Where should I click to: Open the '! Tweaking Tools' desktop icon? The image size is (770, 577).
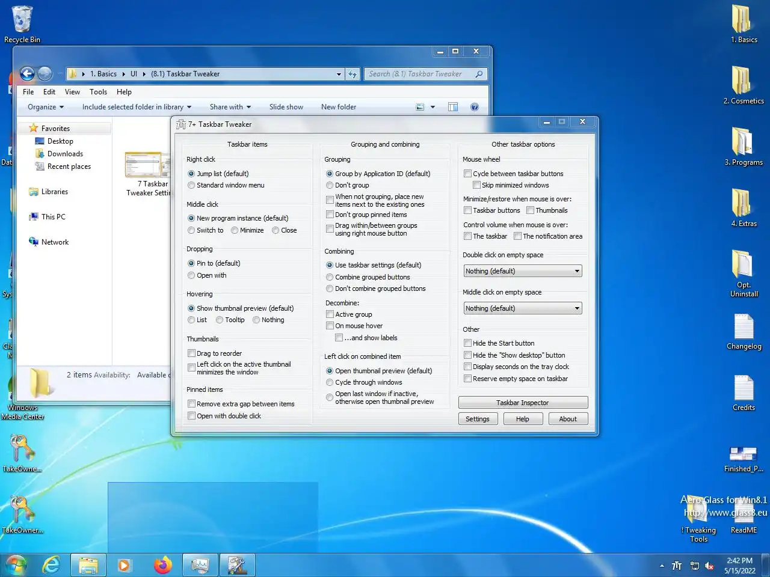click(x=698, y=520)
